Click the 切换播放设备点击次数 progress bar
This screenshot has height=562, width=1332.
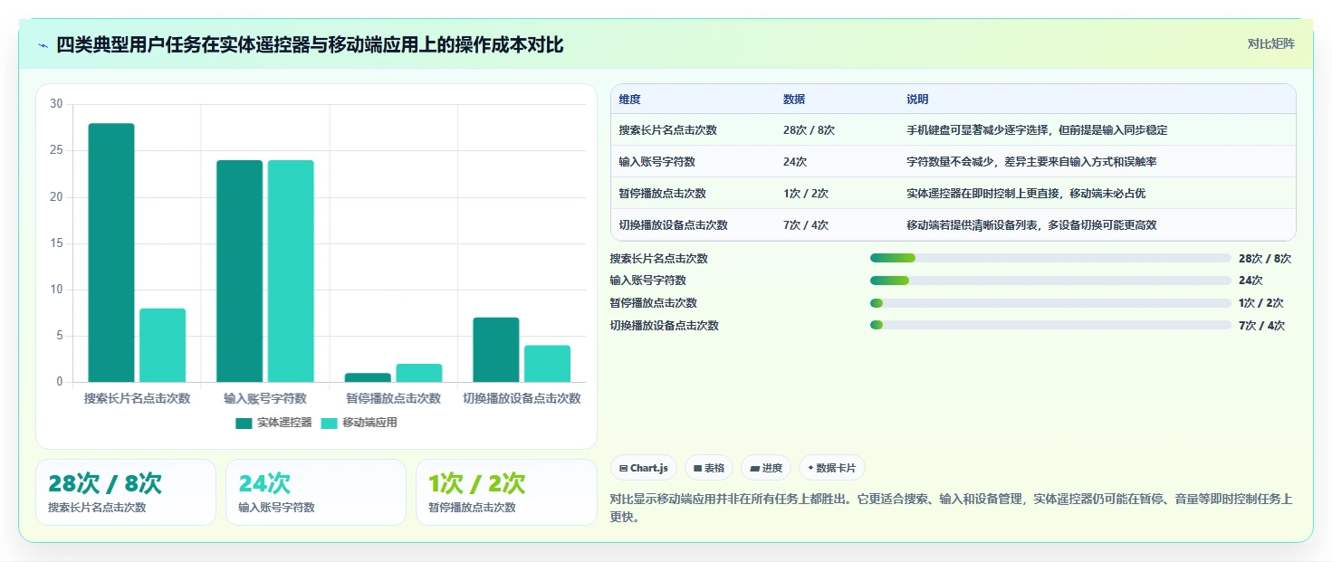[1050, 325]
